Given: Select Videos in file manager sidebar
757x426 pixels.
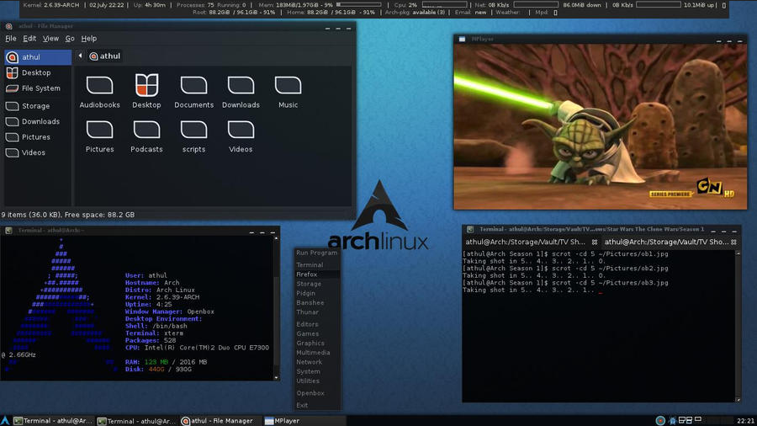Looking at the screenshot, I should (38, 152).
